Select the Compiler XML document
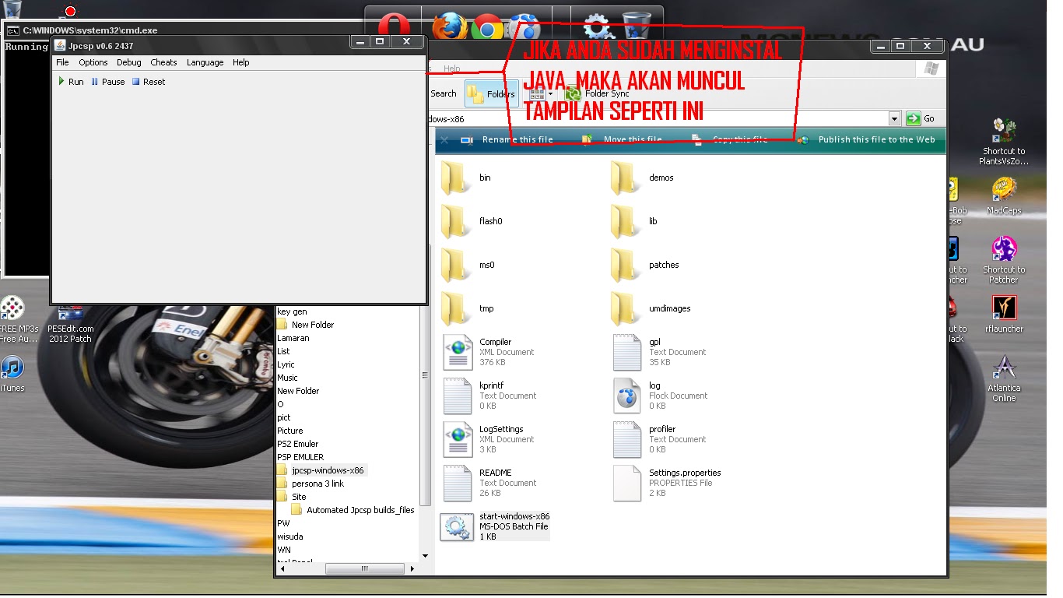Viewport: 1063px width, 598px height. pos(489,352)
